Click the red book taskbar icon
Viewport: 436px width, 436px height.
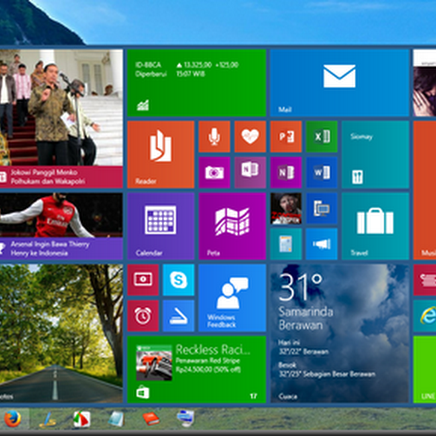[x=151, y=419]
